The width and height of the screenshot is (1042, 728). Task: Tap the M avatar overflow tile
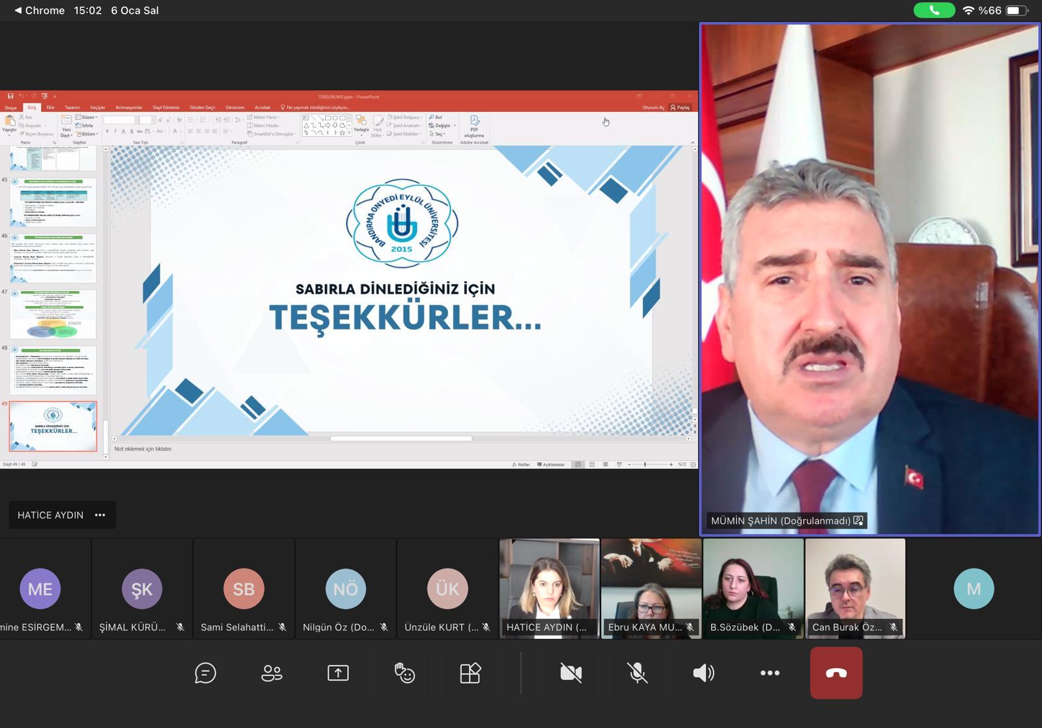point(974,589)
